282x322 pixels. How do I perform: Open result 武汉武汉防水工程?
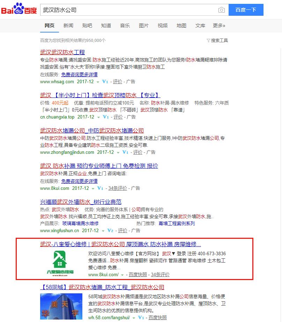click(x=62, y=52)
